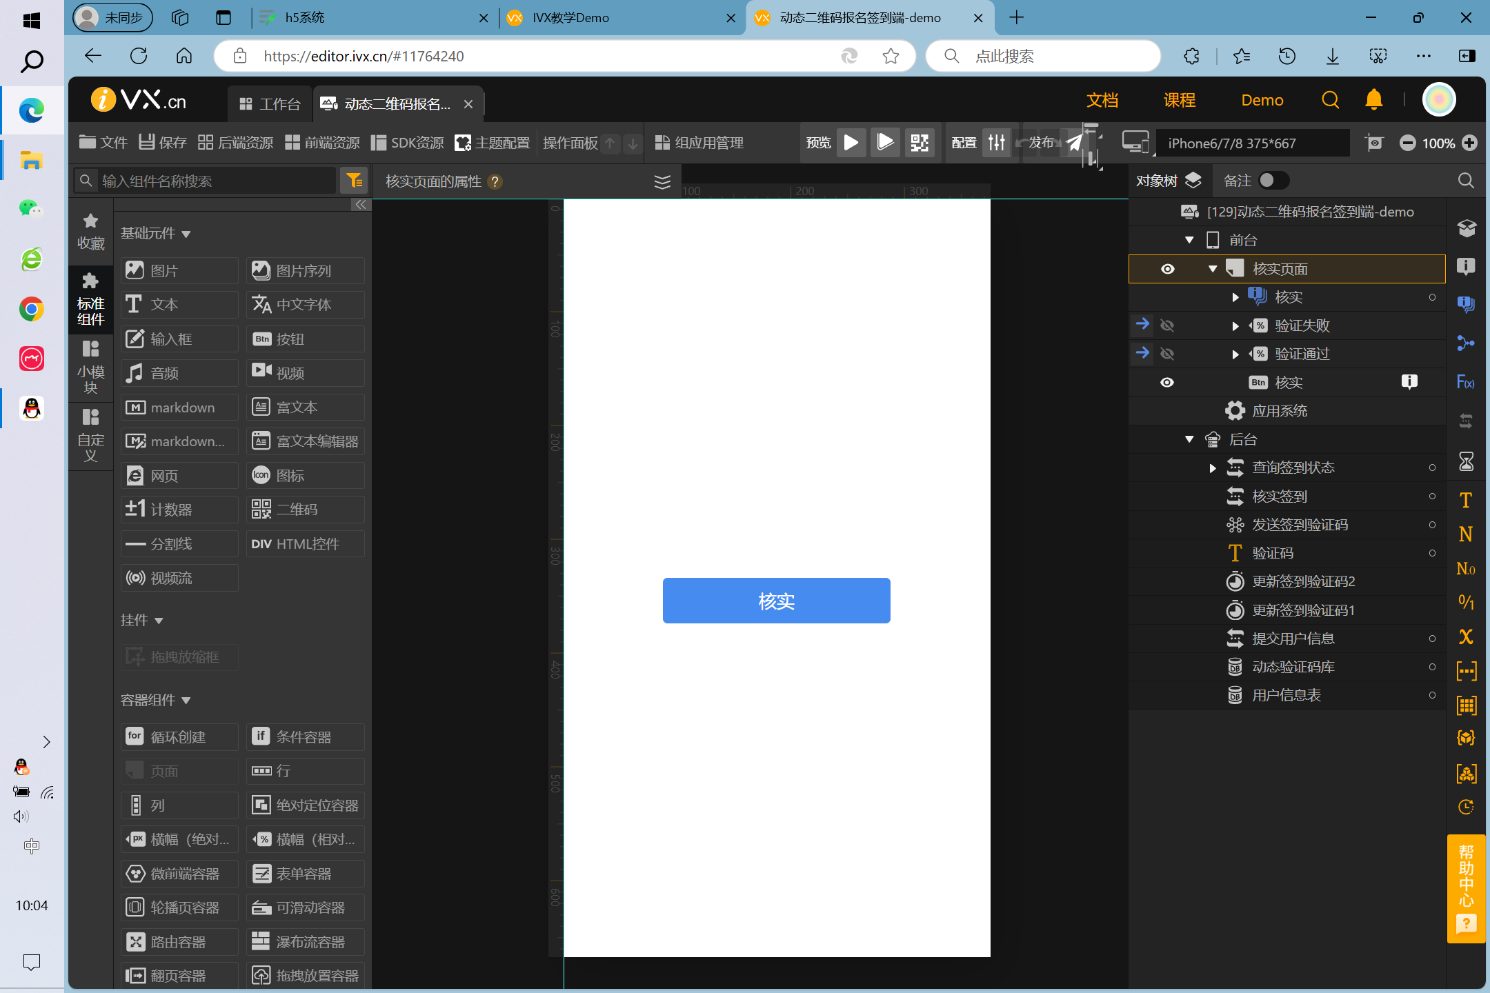Click the component name search field
1490x993 pixels.
point(214,181)
